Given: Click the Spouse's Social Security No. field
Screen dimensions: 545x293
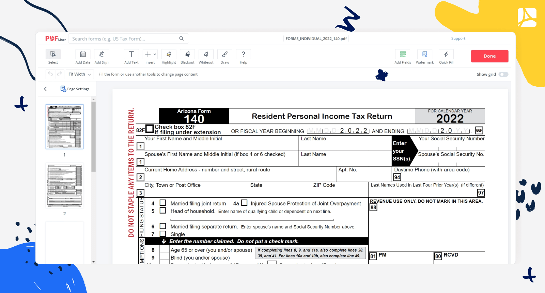Looking at the screenshot, I should 451,159.
